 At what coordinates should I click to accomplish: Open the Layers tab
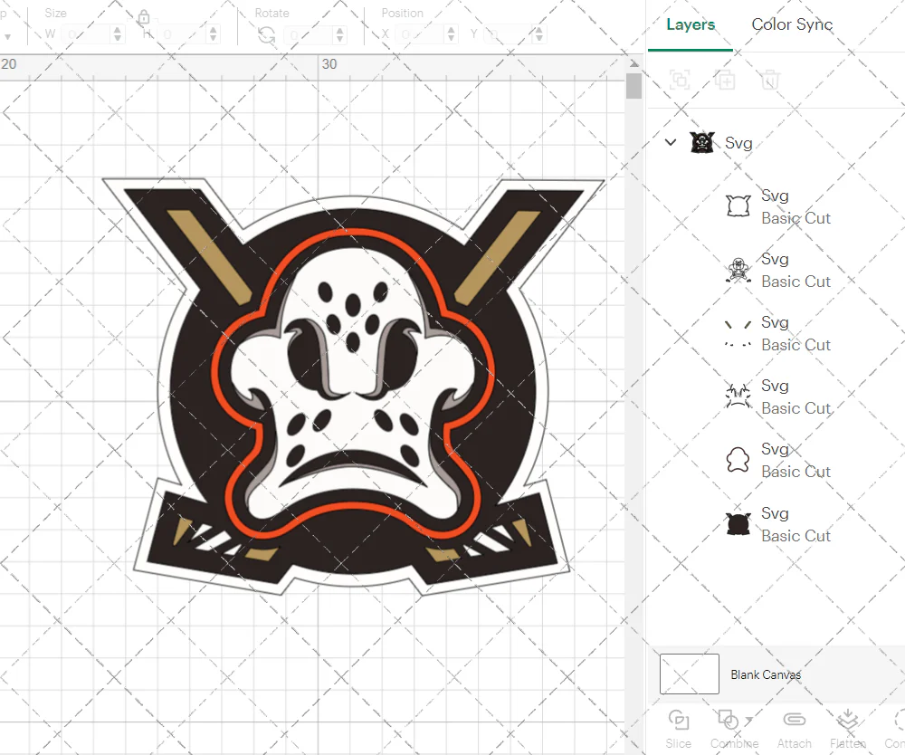point(690,24)
